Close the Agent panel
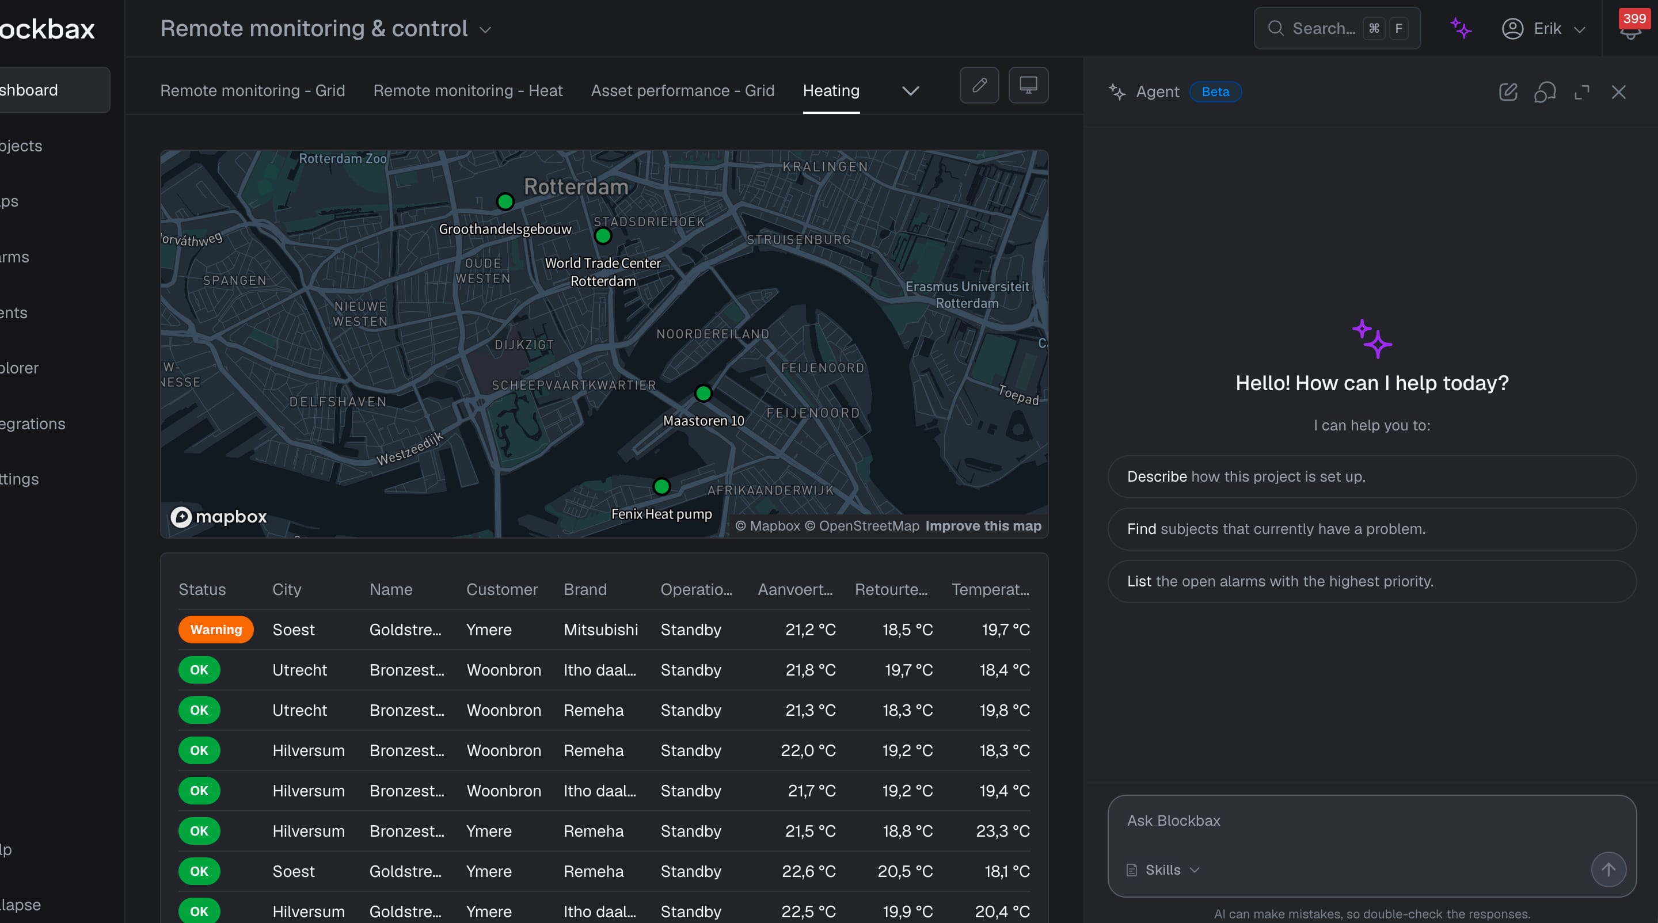Screen dimensions: 1658x923 click(x=1618, y=92)
